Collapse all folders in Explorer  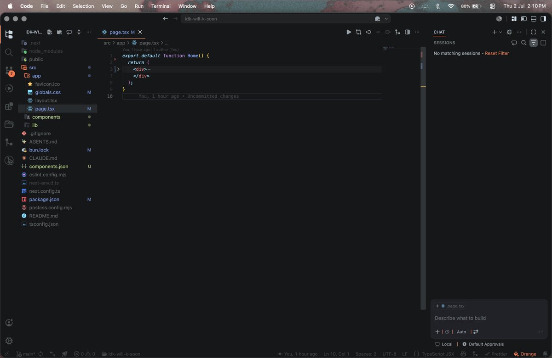pyautogui.click(x=79, y=32)
